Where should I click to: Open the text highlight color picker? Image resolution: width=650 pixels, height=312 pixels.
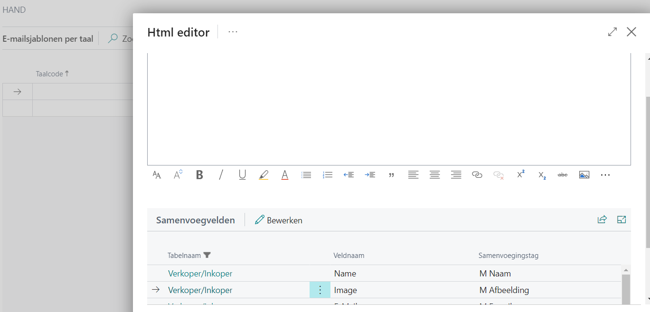tap(264, 175)
